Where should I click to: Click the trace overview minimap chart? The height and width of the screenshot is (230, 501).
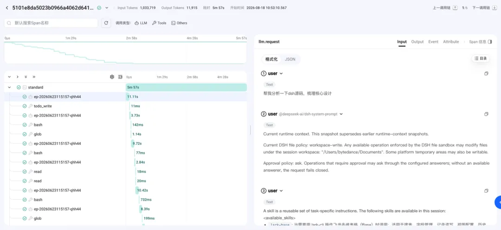tap(125, 52)
